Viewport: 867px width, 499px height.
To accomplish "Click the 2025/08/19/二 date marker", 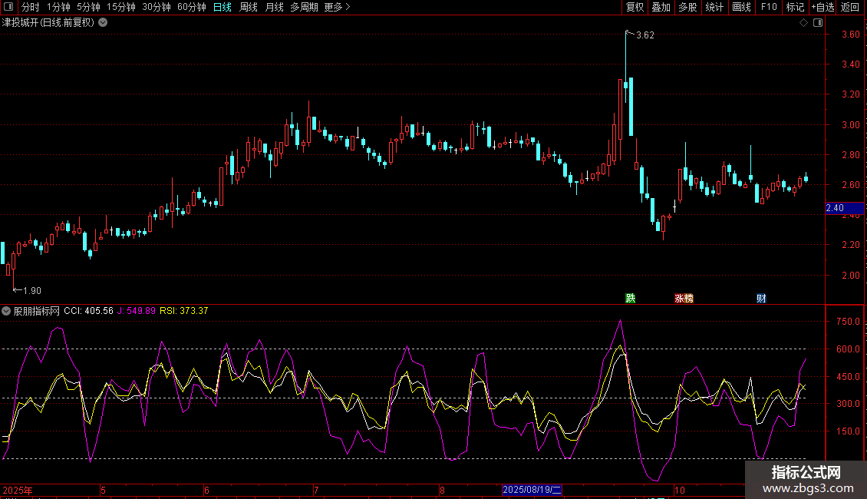I will coord(532,490).
